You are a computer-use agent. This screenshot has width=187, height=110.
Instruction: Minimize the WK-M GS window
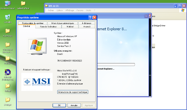pyautogui.click(x=175, y=6)
